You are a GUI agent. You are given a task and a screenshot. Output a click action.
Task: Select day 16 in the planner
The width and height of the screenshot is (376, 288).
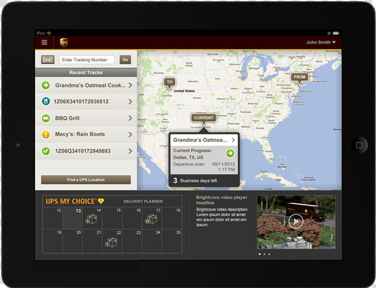pos(133,219)
